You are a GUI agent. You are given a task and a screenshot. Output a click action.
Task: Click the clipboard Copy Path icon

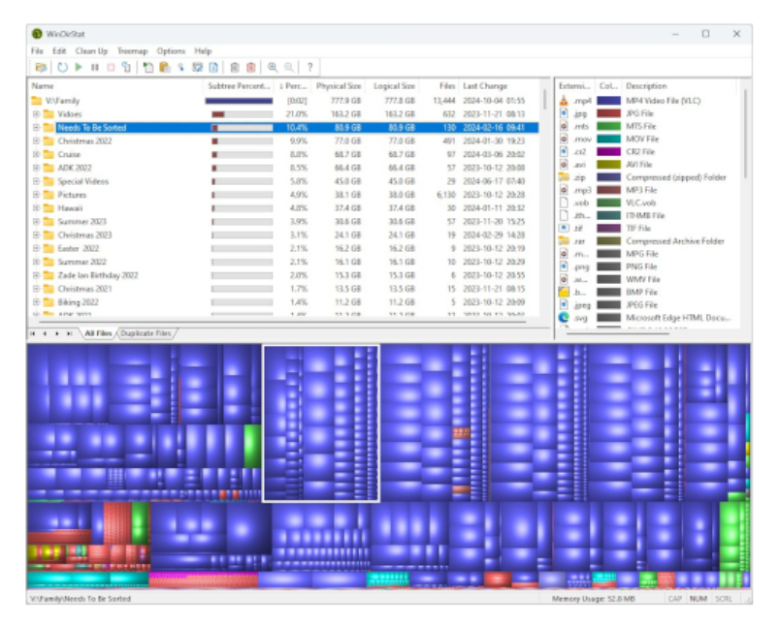pyautogui.click(x=165, y=67)
